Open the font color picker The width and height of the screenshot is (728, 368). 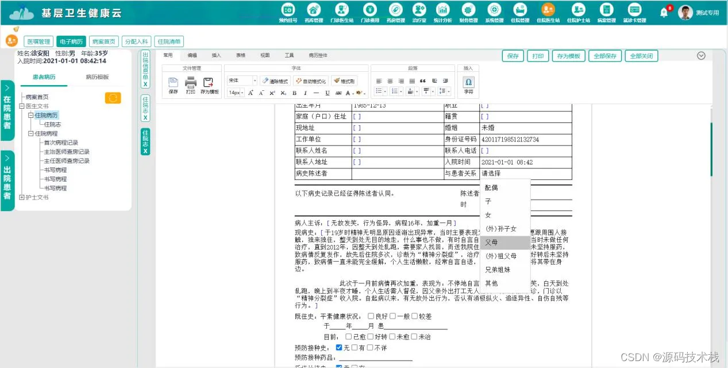tap(349, 93)
